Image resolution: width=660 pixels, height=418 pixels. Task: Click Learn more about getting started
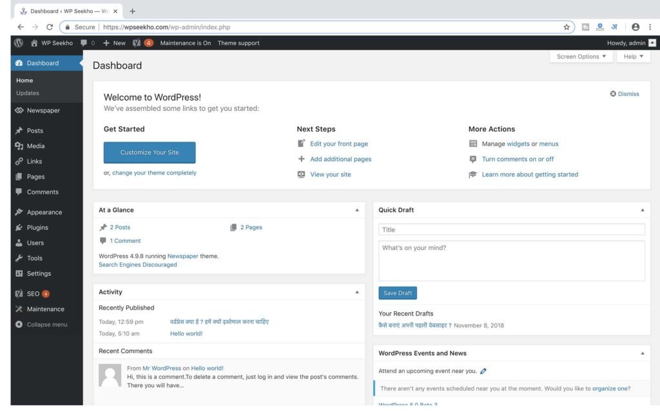tap(530, 175)
